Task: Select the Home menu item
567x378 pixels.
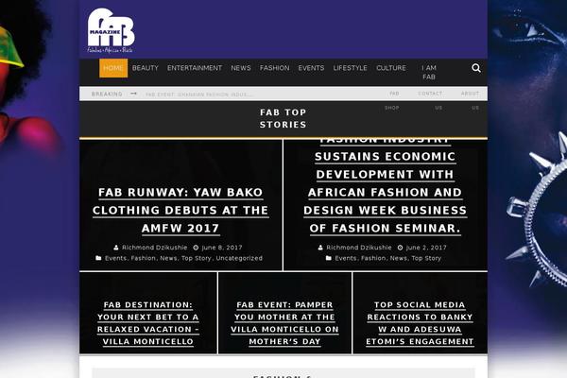Action: pyautogui.click(x=113, y=68)
